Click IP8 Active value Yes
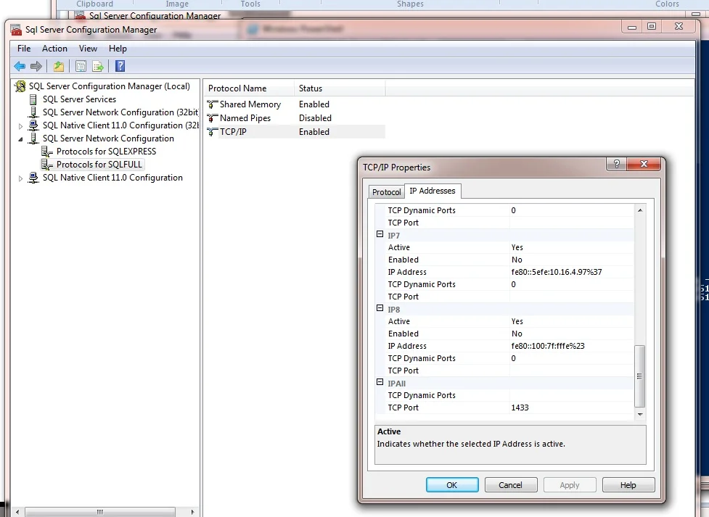Image resolution: width=709 pixels, height=517 pixels. click(x=572, y=321)
